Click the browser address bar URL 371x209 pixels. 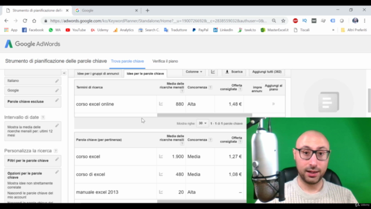(158, 21)
